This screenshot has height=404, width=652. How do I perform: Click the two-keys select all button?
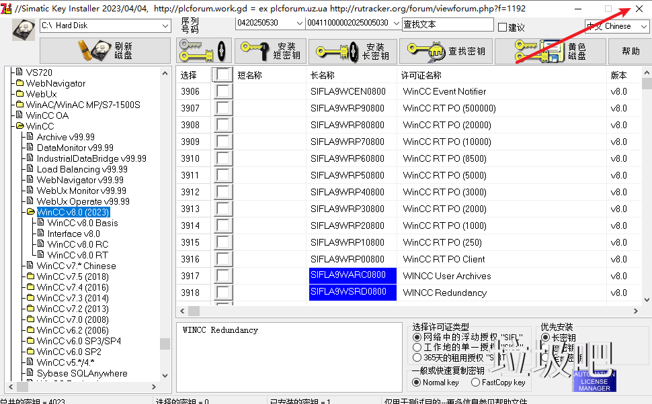[204, 51]
